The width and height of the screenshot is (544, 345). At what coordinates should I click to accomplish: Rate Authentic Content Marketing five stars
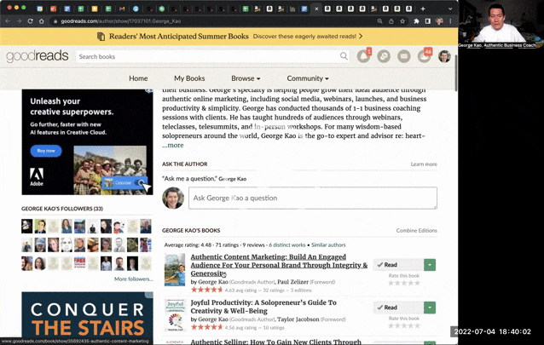coord(417,283)
